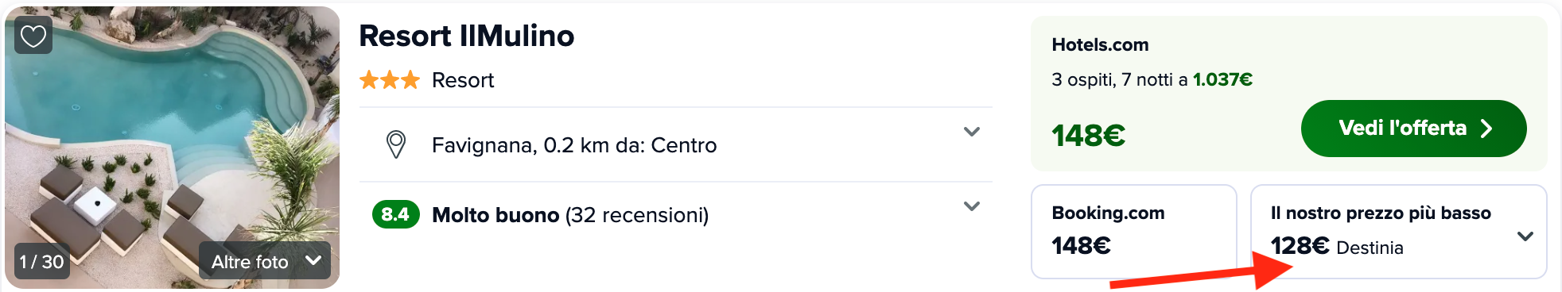Expand the Favignana location details chevron
The height and width of the screenshot is (292, 1562).
click(x=971, y=132)
